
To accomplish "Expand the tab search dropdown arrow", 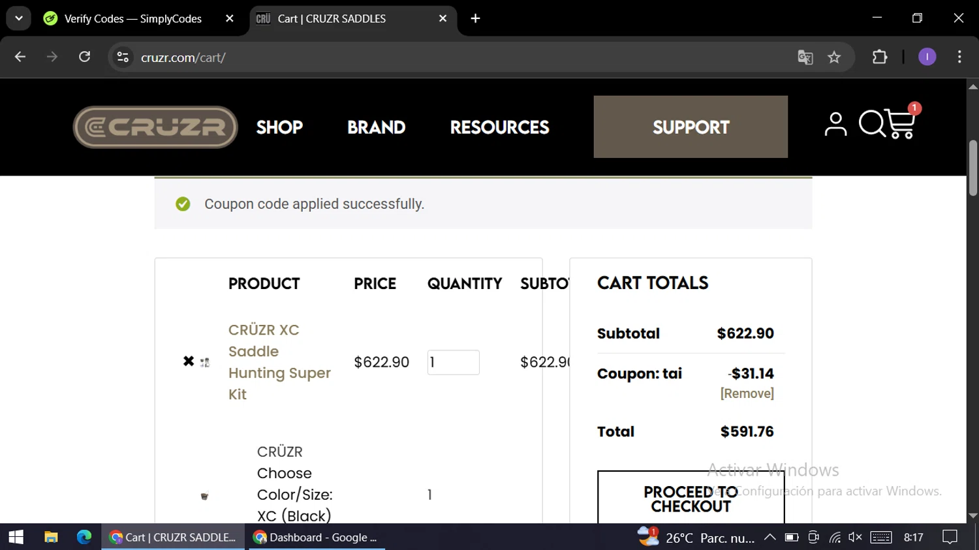I will pos(18,18).
